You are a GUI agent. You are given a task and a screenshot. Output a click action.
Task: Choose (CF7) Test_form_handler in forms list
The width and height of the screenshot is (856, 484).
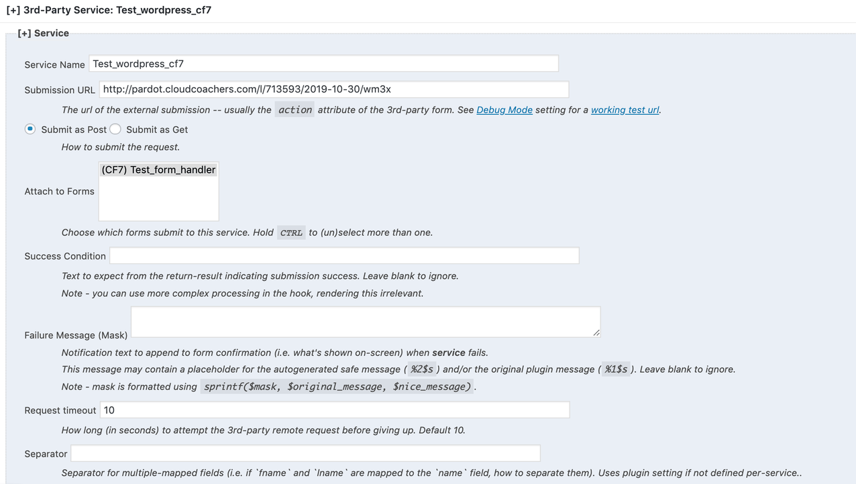click(158, 170)
